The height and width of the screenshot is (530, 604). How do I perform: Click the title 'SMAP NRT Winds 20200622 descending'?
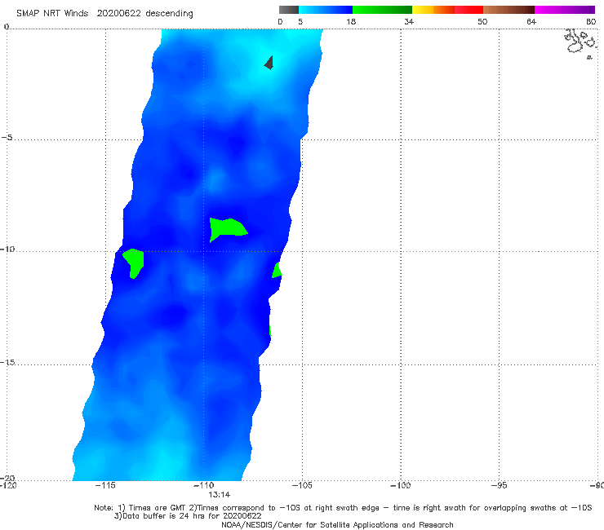click(104, 14)
